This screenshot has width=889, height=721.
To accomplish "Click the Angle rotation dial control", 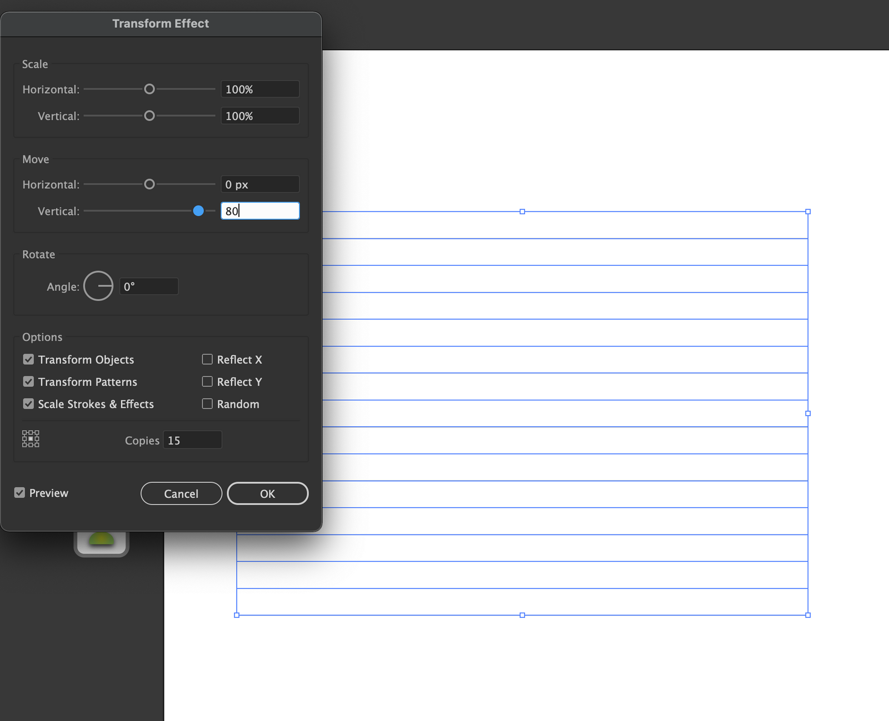I will click(98, 286).
